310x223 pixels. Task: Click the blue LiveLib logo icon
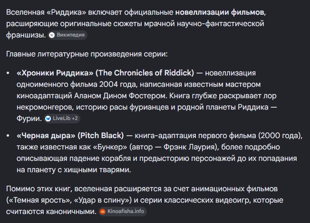pos(48,119)
